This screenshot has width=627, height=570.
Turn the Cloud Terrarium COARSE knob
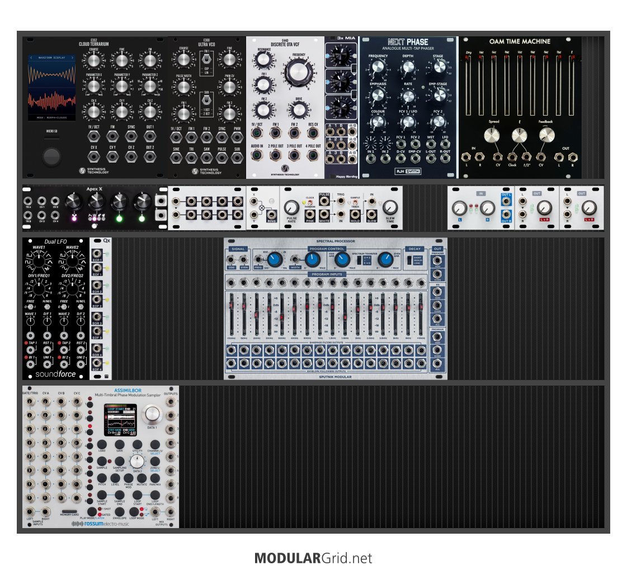pos(93,61)
